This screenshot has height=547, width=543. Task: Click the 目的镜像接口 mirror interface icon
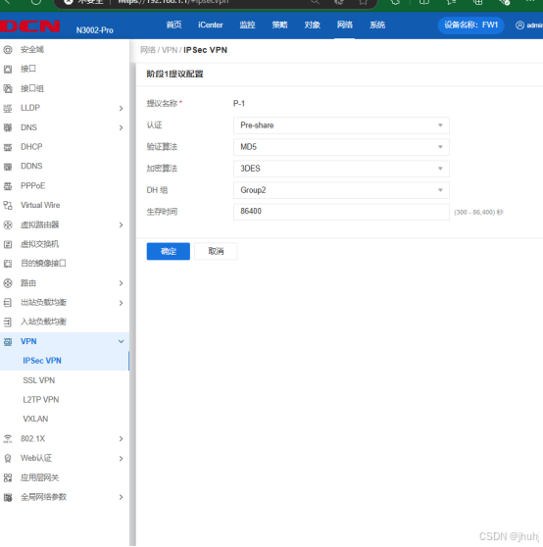click(x=8, y=264)
